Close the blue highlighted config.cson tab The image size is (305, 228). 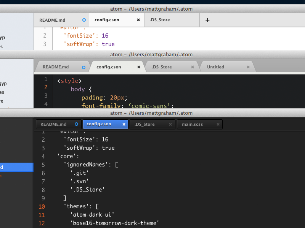pos(124,124)
